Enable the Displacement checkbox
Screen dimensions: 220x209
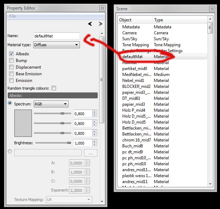12,67
